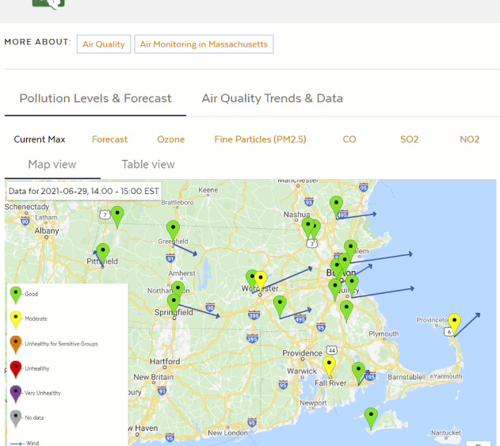Screen dimensions: 500x446
Task: Click the Amherst label on map
Action: coord(181,273)
